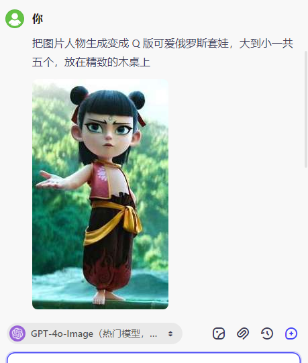Viewport: 308px width, 363px height.
Task: Click the up-down arrows in model selector
Action: point(170,333)
